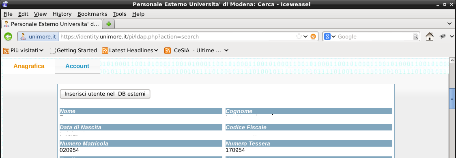Viewport: 456px width, 158px height.
Task: Click the RSS icon beside CeSIA
Action: [168, 51]
